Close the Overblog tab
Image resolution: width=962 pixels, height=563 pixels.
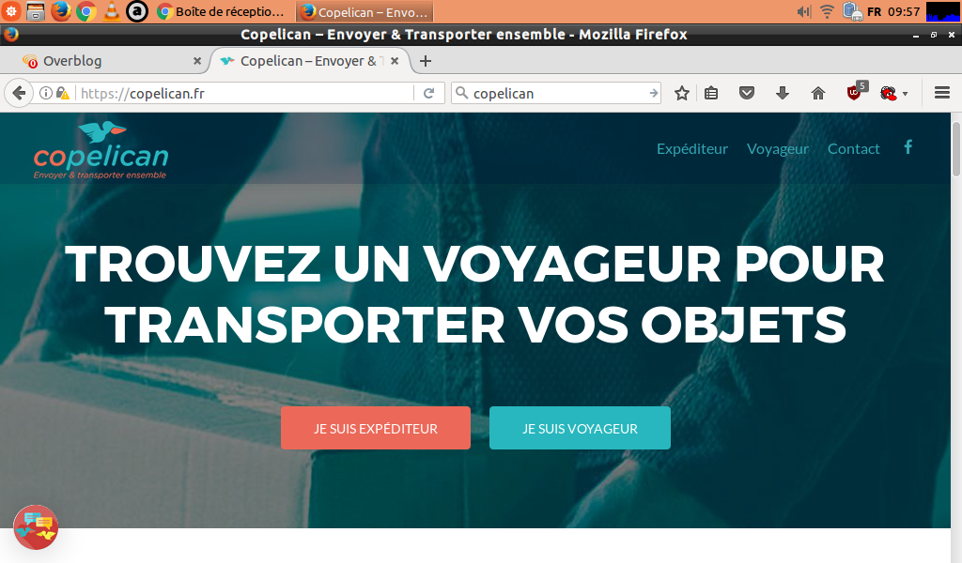point(197,61)
